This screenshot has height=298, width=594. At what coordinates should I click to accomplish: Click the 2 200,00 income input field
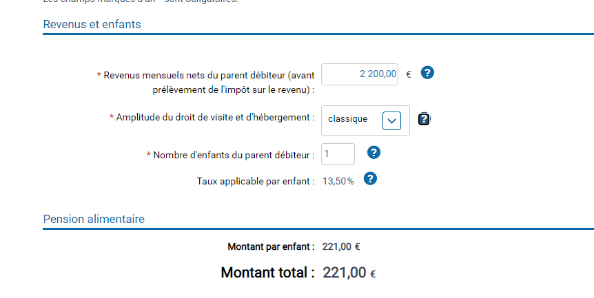coord(360,74)
